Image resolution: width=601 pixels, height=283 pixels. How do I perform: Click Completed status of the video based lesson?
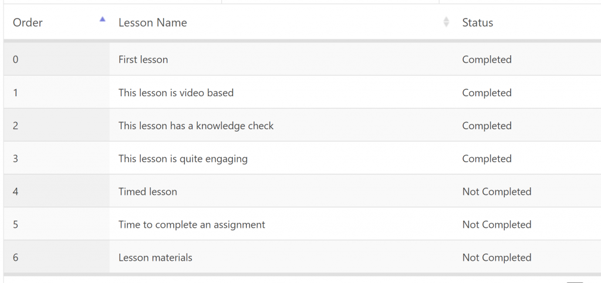tap(487, 93)
